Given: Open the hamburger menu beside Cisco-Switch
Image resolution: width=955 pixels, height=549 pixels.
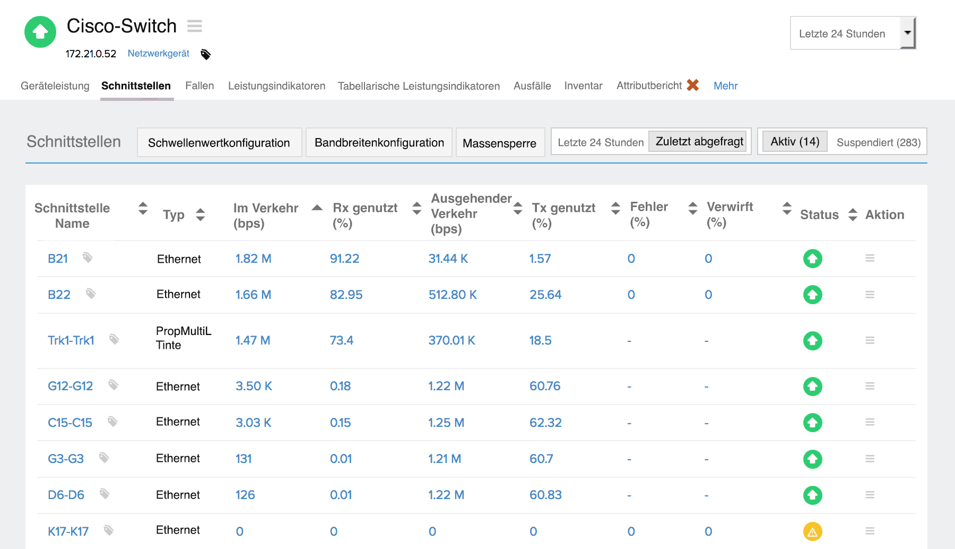Looking at the screenshot, I should coord(195,26).
